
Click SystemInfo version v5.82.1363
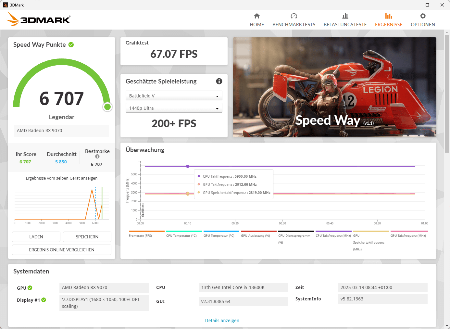tap(383, 299)
